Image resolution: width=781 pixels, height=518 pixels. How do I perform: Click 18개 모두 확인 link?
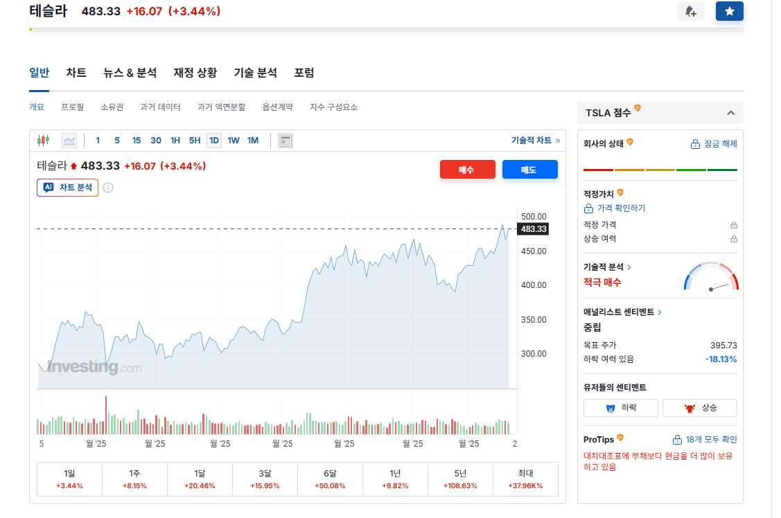(711, 440)
